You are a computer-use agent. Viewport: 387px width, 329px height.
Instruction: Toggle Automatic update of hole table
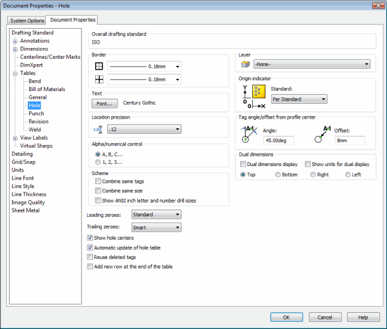point(90,247)
